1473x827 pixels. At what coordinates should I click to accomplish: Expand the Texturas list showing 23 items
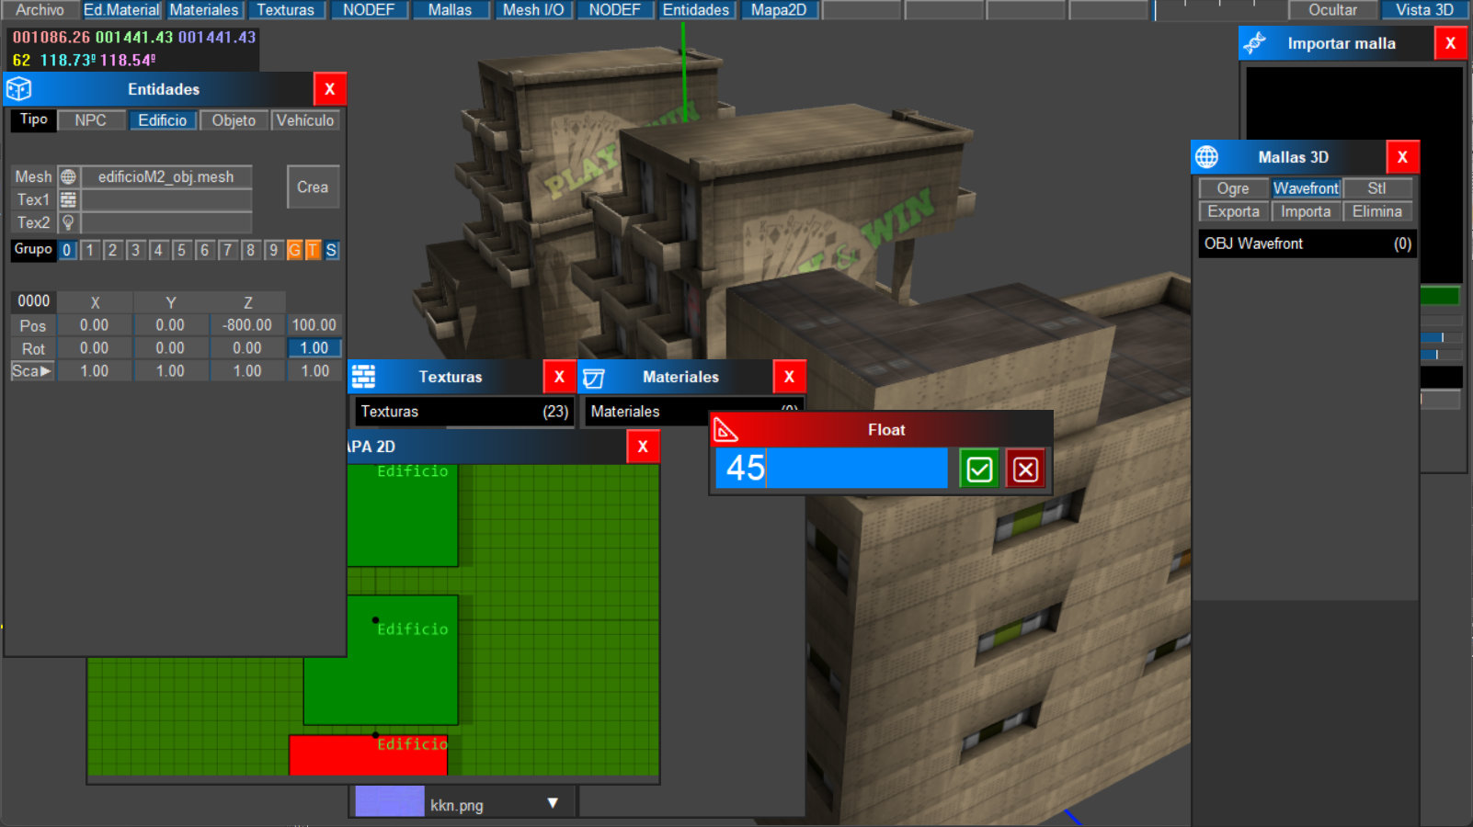tap(463, 412)
